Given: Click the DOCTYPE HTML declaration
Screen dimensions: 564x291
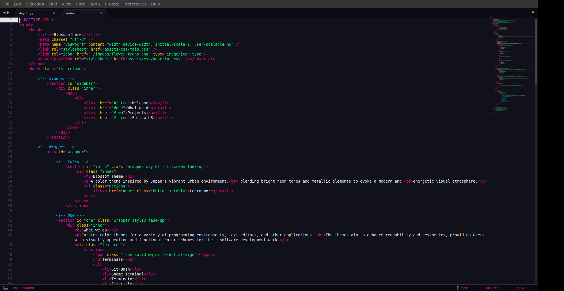Looking at the screenshot, I should 37,20.
